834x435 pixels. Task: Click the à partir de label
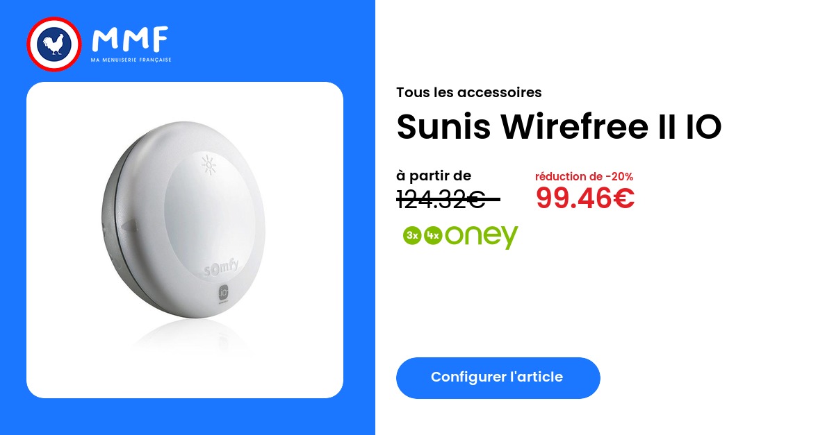[x=434, y=176]
